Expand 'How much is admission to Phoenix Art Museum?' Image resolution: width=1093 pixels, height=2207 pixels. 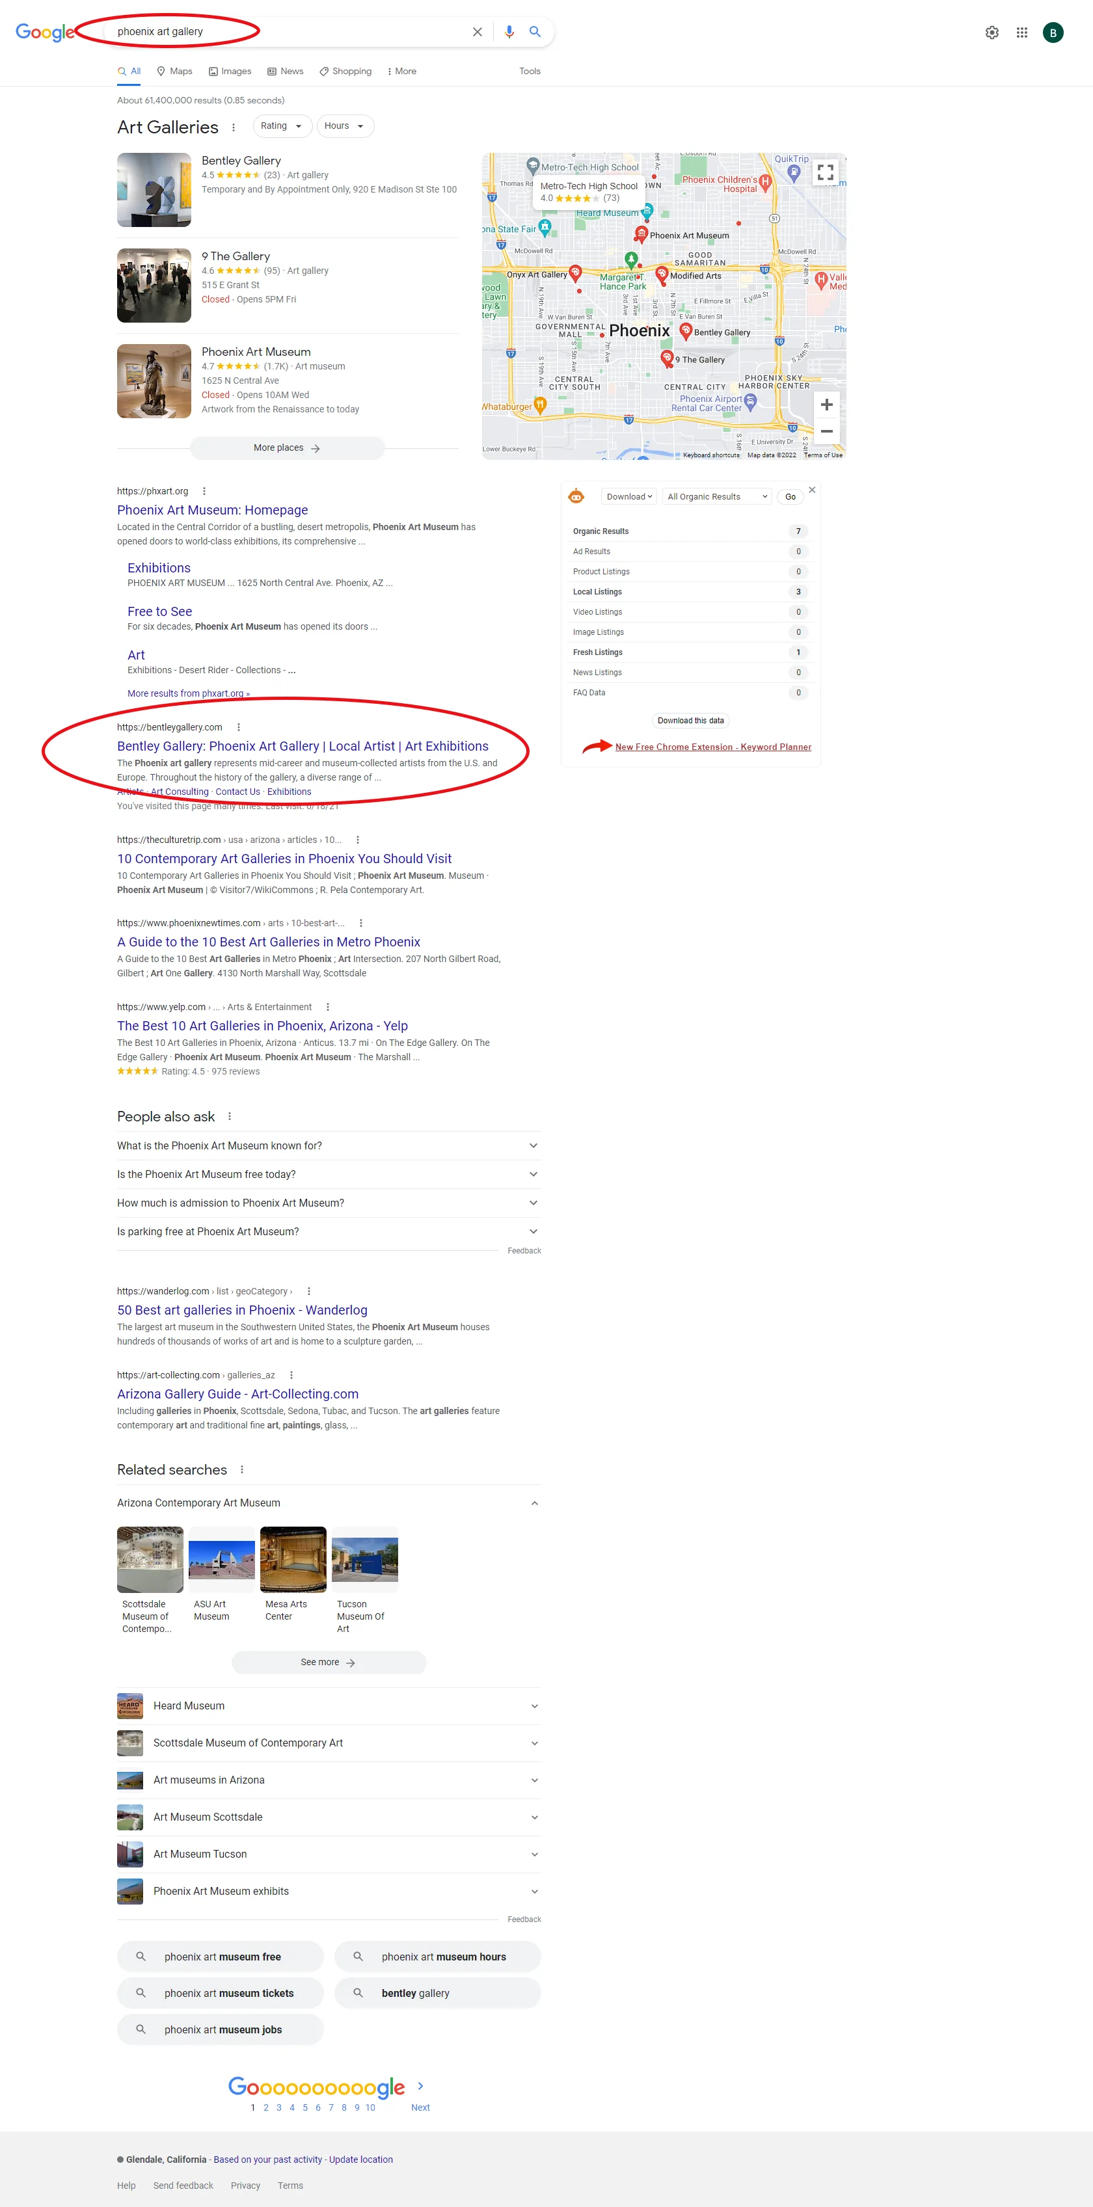[329, 1203]
